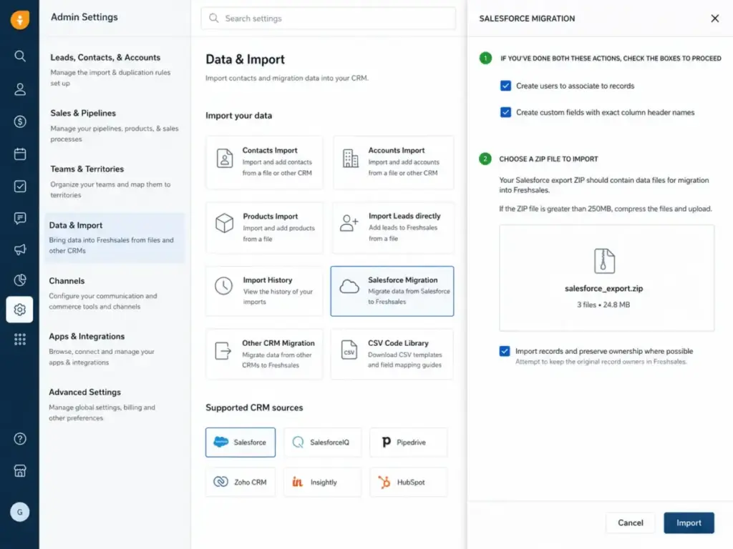Image resolution: width=733 pixels, height=549 pixels.
Task: Click the Import History card title
Action: pos(268,280)
